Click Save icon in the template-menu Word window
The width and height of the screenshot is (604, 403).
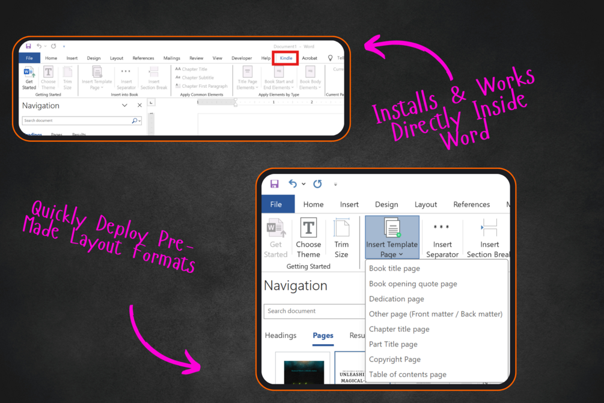(x=274, y=183)
